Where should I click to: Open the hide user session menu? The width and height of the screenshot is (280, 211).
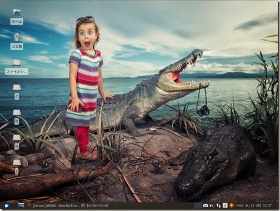239,205
